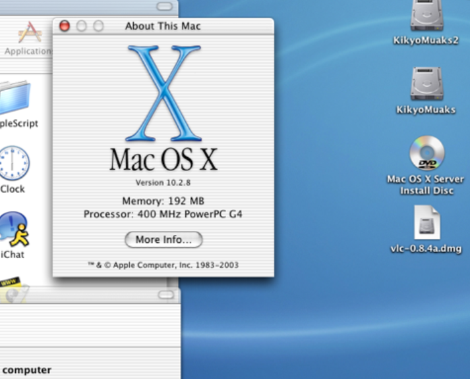This screenshot has height=379, width=470.
Task: Click Processor: 400 MHz PowerPC G4 text
Action: (x=163, y=215)
